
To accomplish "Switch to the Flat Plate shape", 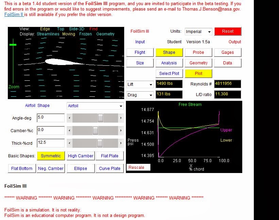I will click(x=110, y=156).
